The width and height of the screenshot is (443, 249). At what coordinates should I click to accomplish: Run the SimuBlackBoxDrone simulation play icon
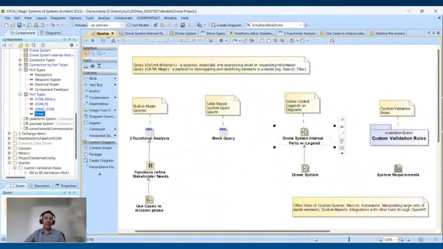coord(307,25)
